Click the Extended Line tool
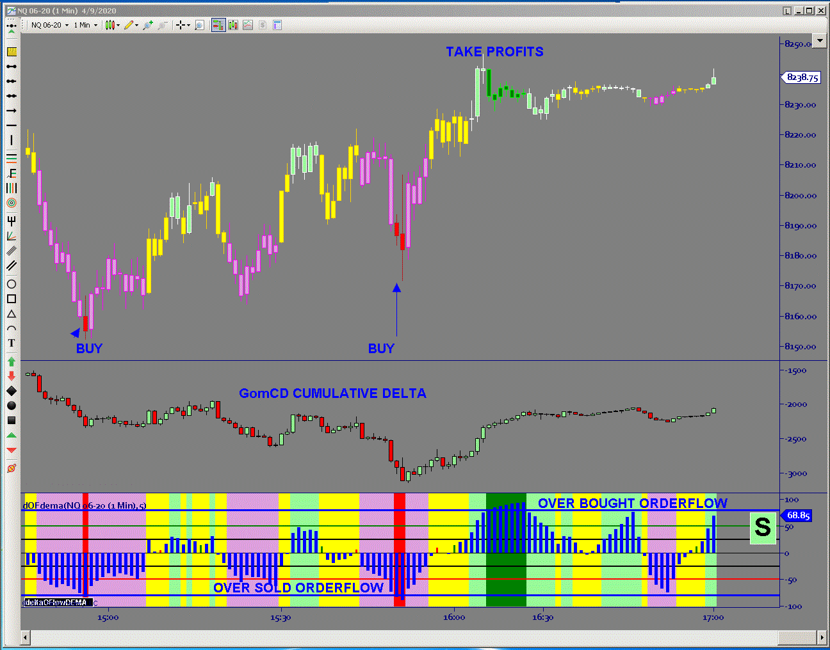 pyautogui.click(x=12, y=96)
